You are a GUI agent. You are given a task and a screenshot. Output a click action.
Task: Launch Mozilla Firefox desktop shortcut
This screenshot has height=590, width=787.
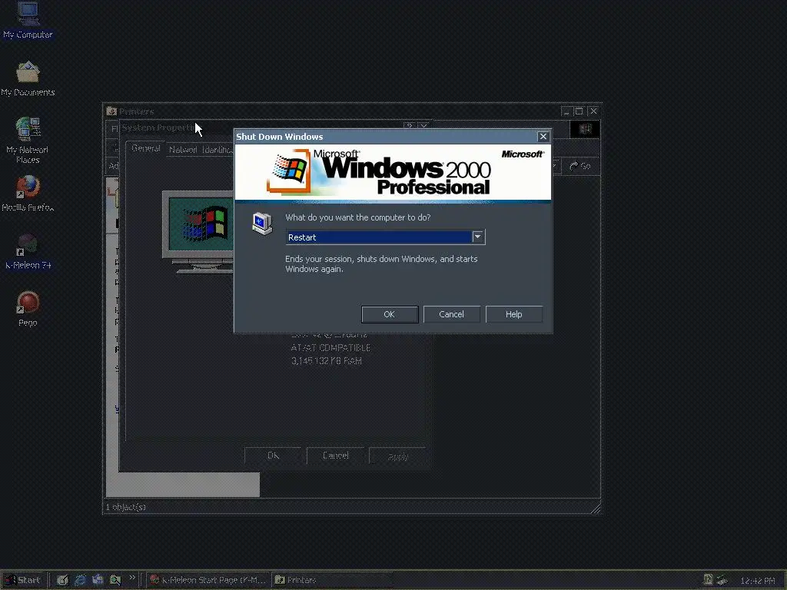pyautogui.click(x=28, y=193)
